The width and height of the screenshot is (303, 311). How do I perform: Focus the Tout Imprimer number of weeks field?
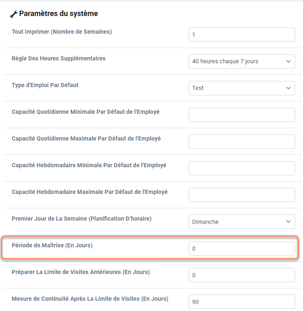(242, 35)
